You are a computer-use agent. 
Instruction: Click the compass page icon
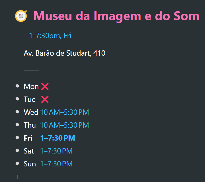[21, 16]
